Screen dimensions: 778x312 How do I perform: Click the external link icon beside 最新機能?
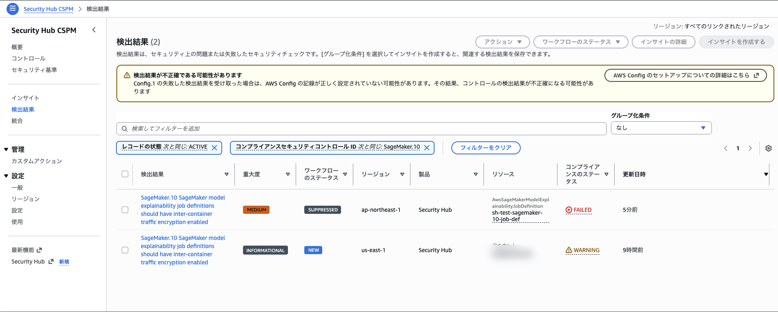click(x=39, y=250)
